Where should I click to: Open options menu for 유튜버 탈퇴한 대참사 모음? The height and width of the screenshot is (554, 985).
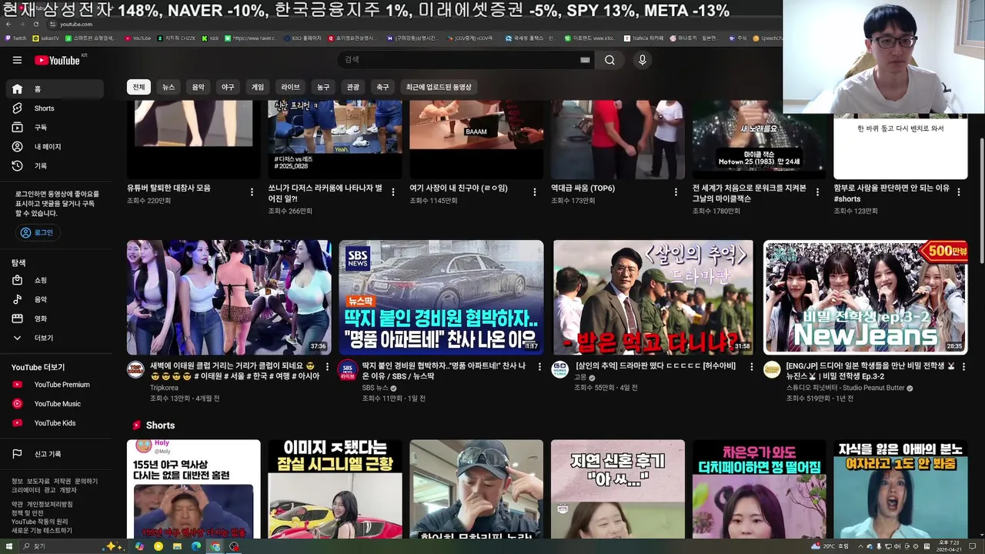[252, 192]
